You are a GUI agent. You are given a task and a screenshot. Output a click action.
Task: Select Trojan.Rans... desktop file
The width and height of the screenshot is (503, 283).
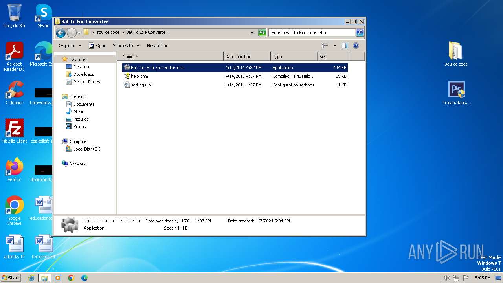(x=456, y=93)
